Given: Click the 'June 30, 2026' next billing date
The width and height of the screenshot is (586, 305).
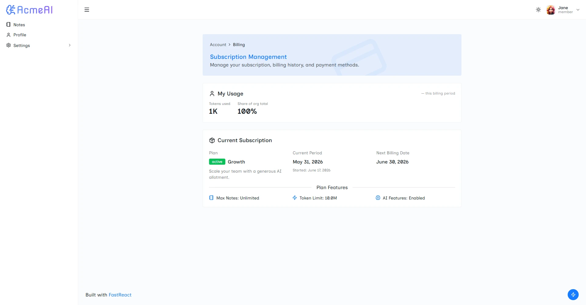Looking at the screenshot, I should (392, 162).
